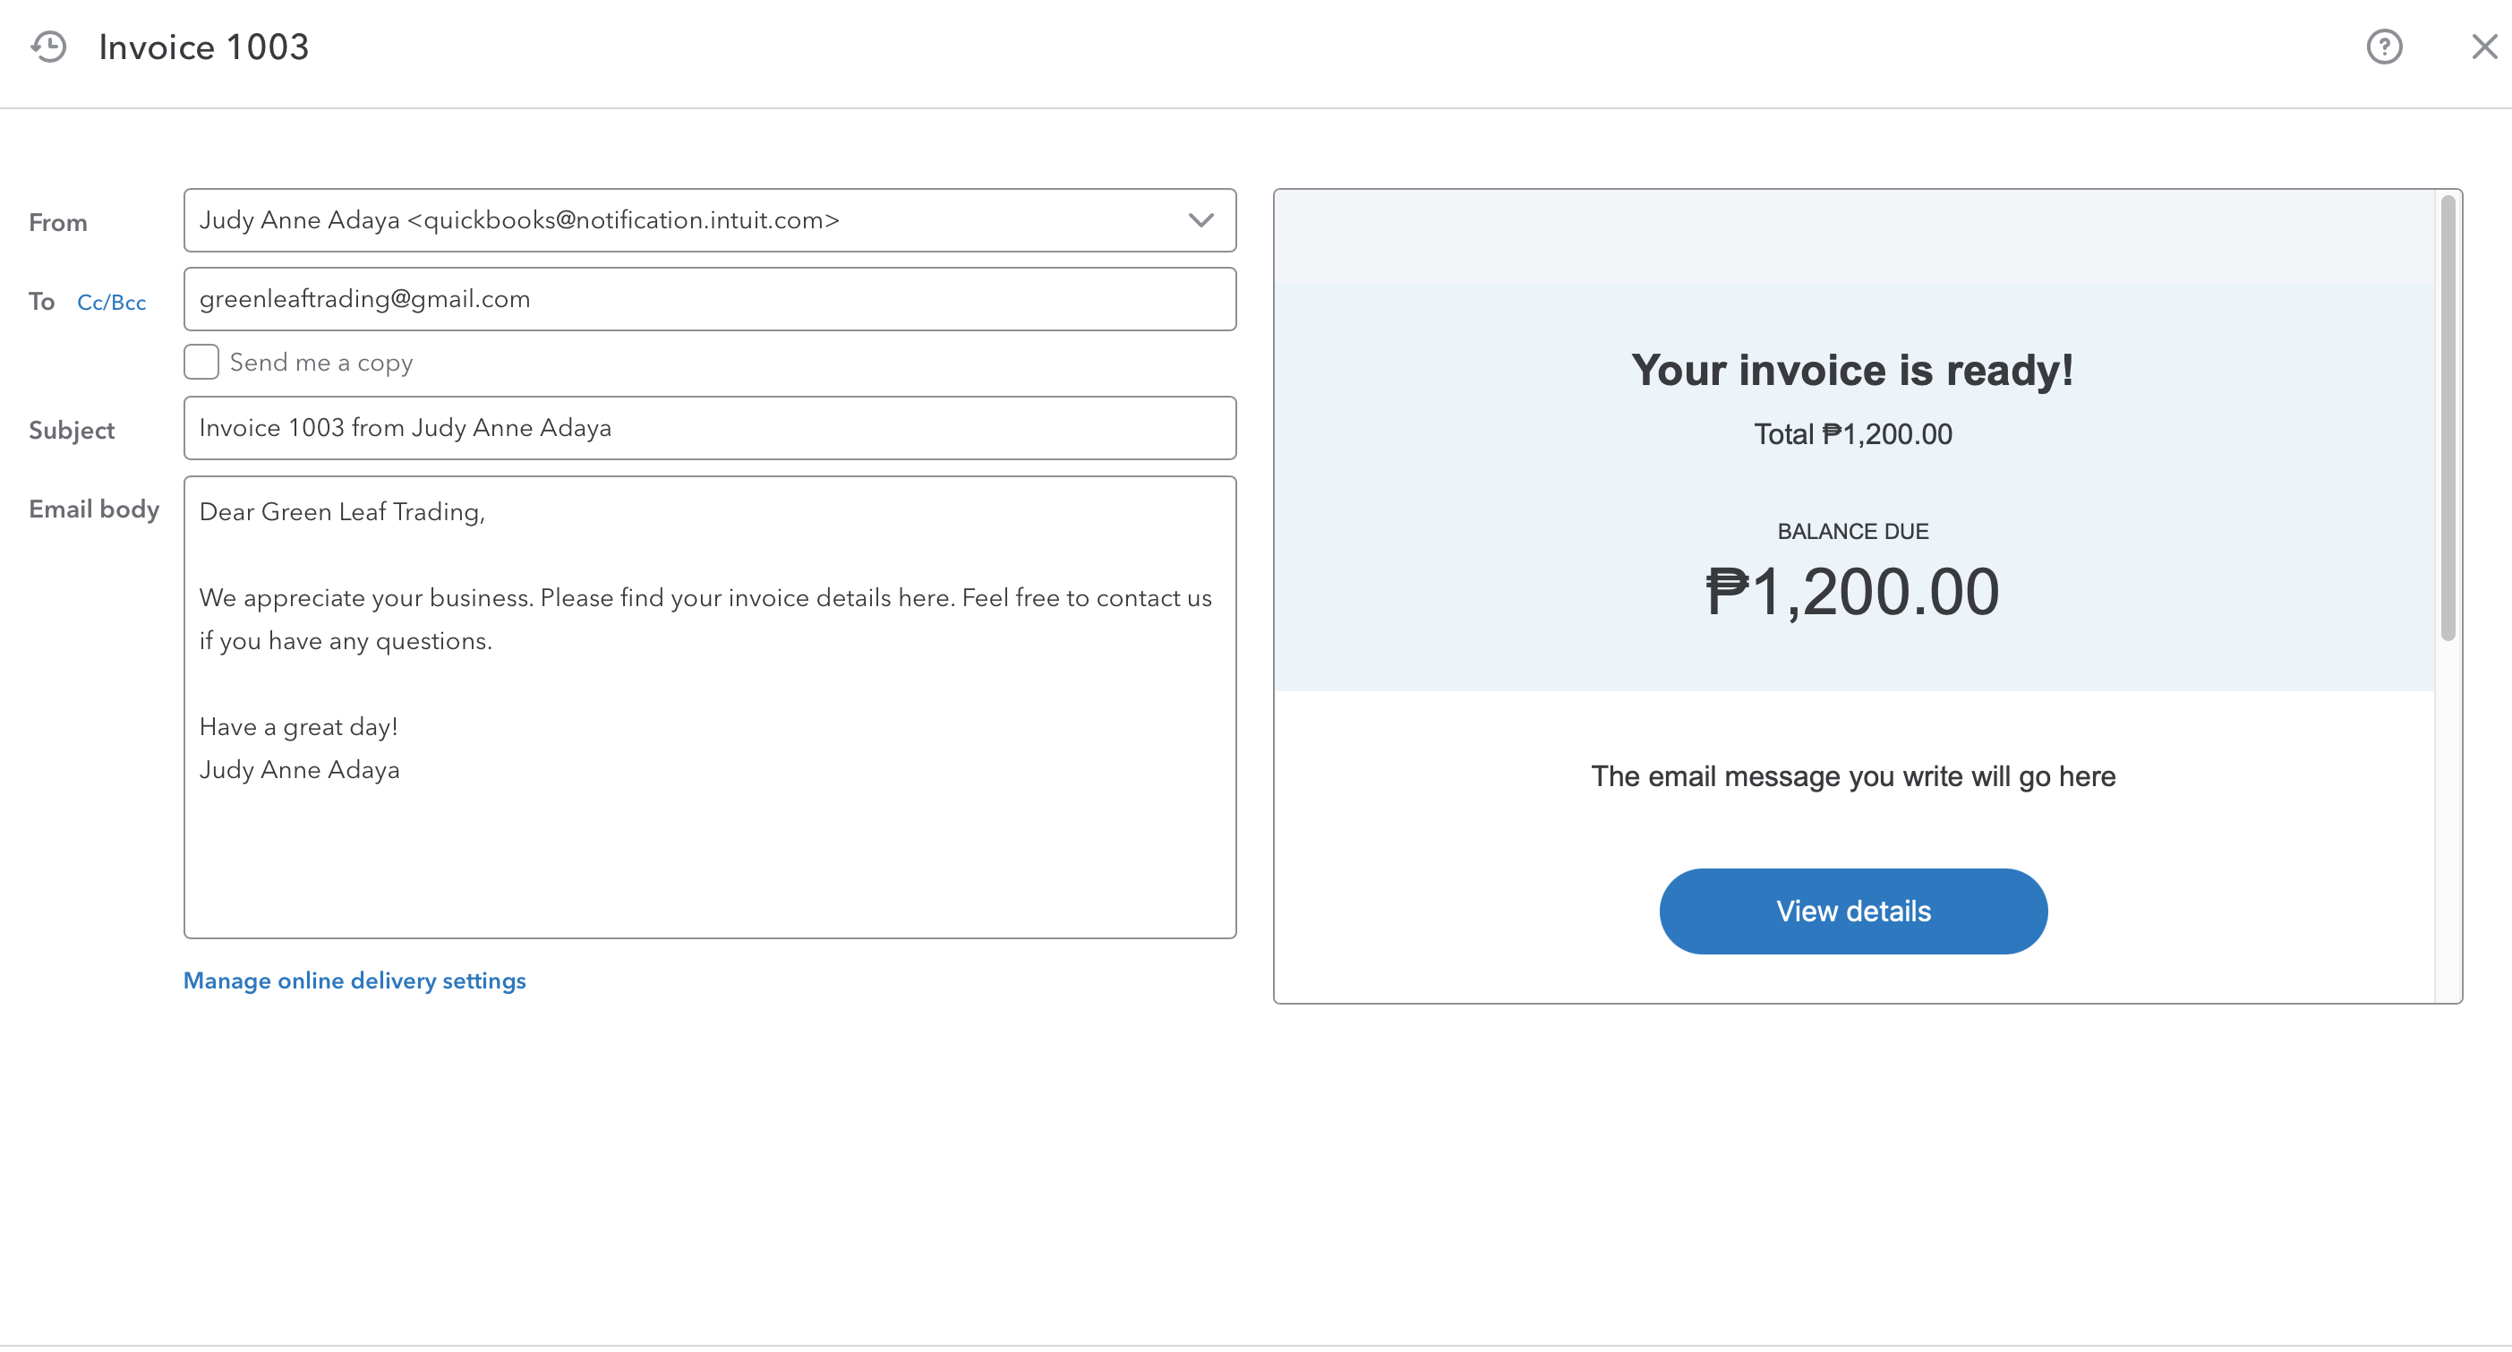This screenshot has height=1352, width=2512.
Task: Click the email preview scrollbar
Action: (2448, 419)
